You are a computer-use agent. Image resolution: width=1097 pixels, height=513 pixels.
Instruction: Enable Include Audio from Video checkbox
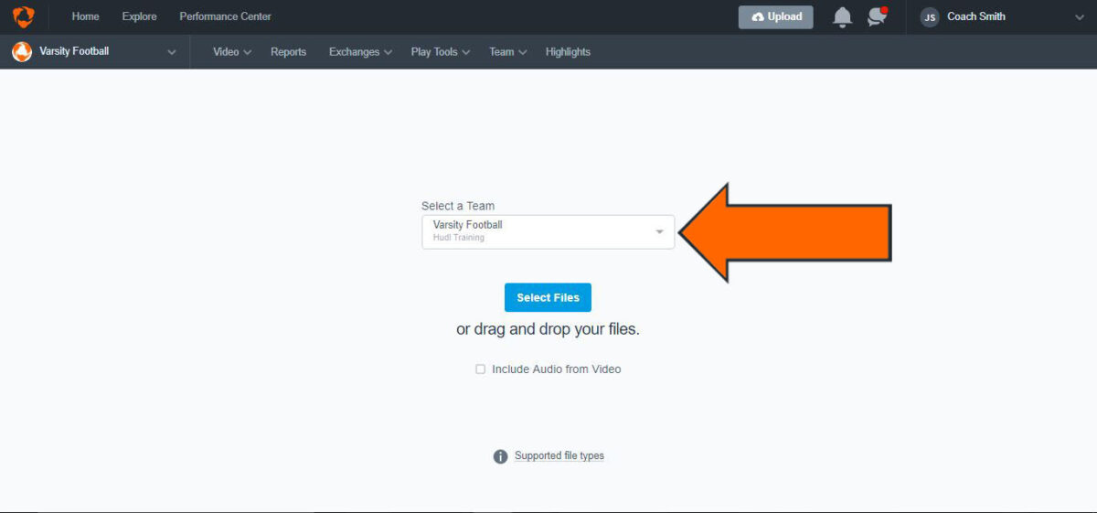click(x=480, y=369)
